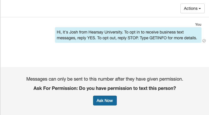Click "Hearsay University" in the message text
This screenshot has height=115, width=209.
click(106, 32)
